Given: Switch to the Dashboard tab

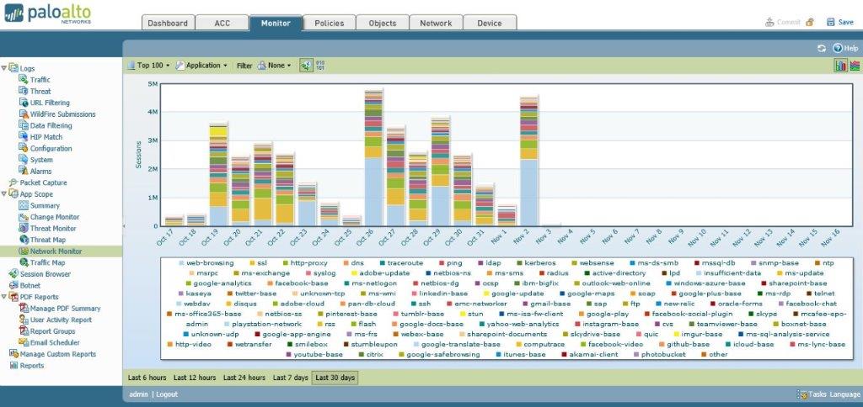Looking at the screenshot, I should tap(168, 23).
